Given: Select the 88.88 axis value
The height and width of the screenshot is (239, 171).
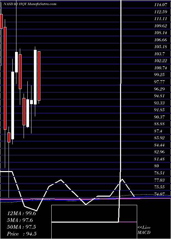Looking at the screenshot, I should coord(159,124).
